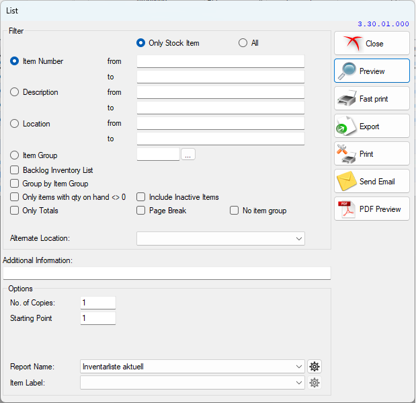Enable Backlog Inventory List checkbox
The height and width of the screenshot is (403, 416).
pyautogui.click(x=14, y=170)
